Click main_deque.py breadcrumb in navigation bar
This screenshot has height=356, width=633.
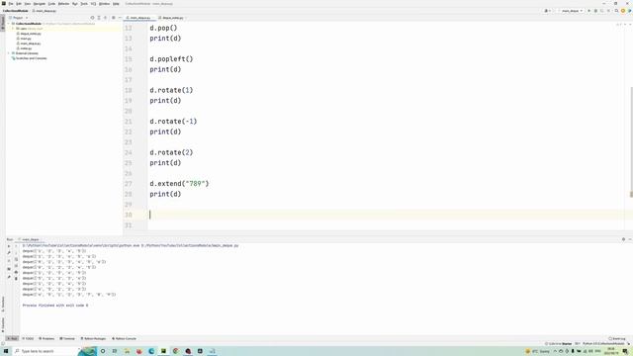[45, 11]
